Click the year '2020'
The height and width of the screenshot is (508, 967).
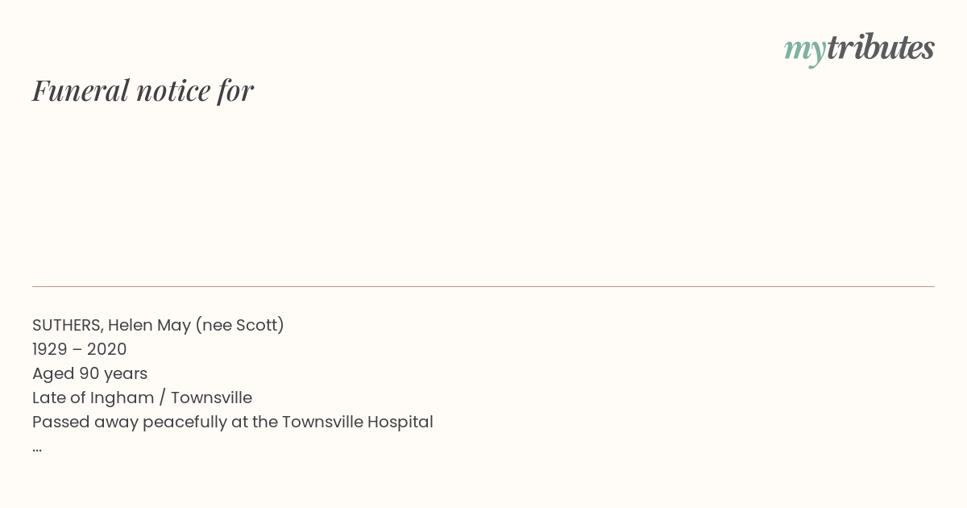[107, 349]
